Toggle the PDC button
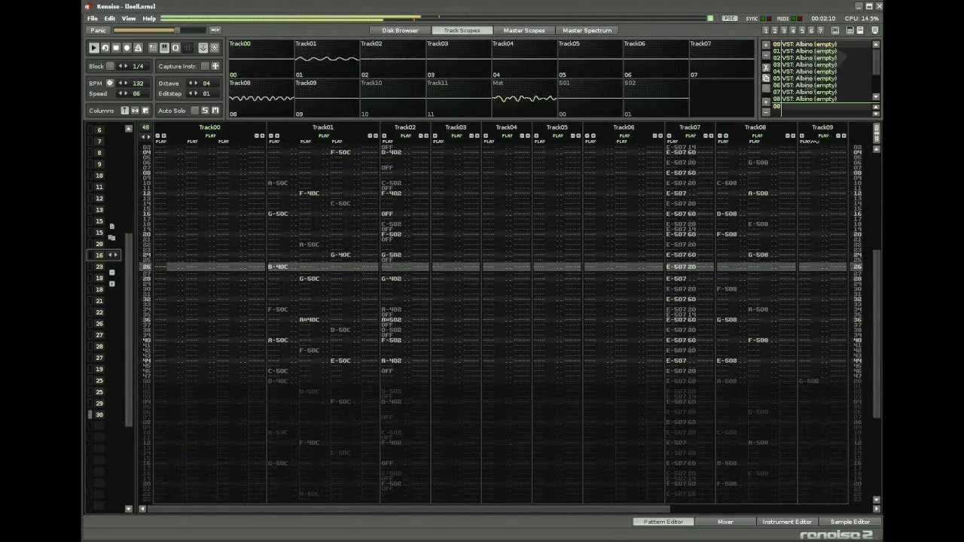 coord(729,18)
